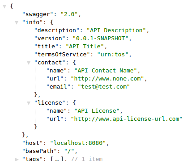Image resolution: width=187 pixels, height=161 pixels.
Task: Select the "0.0.1-SNAPSHOT" value
Action: (x=101, y=38)
